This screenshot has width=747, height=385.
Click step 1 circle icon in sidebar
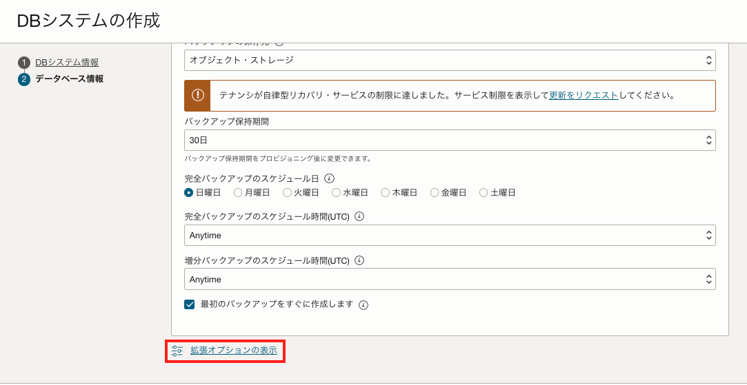24,63
